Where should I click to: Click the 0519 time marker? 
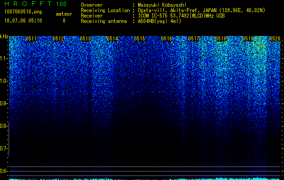point(248,39)
